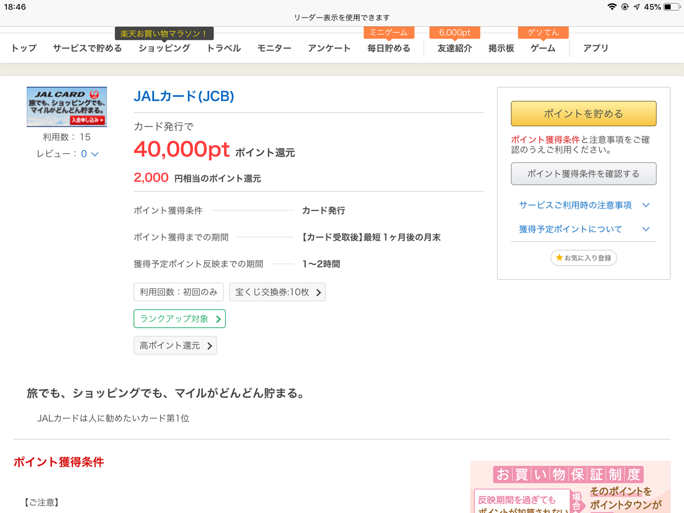Click the orientation lock status icon

(x=625, y=7)
